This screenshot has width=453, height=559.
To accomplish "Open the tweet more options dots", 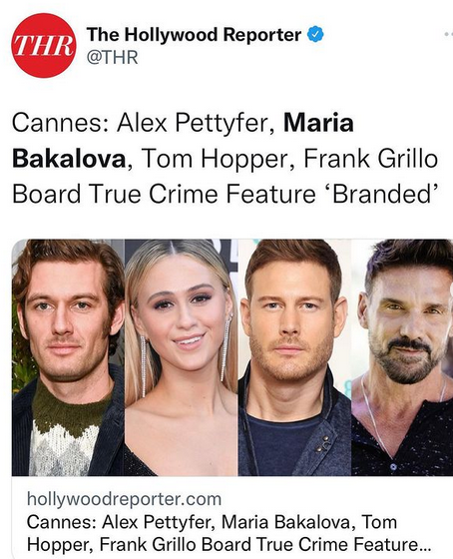I will [x=449, y=34].
